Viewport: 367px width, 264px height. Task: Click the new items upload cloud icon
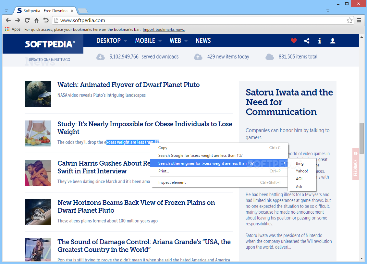tap(198, 57)
